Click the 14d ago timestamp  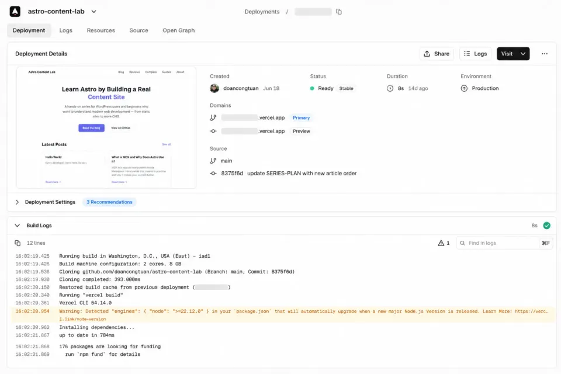click(418, 88)
